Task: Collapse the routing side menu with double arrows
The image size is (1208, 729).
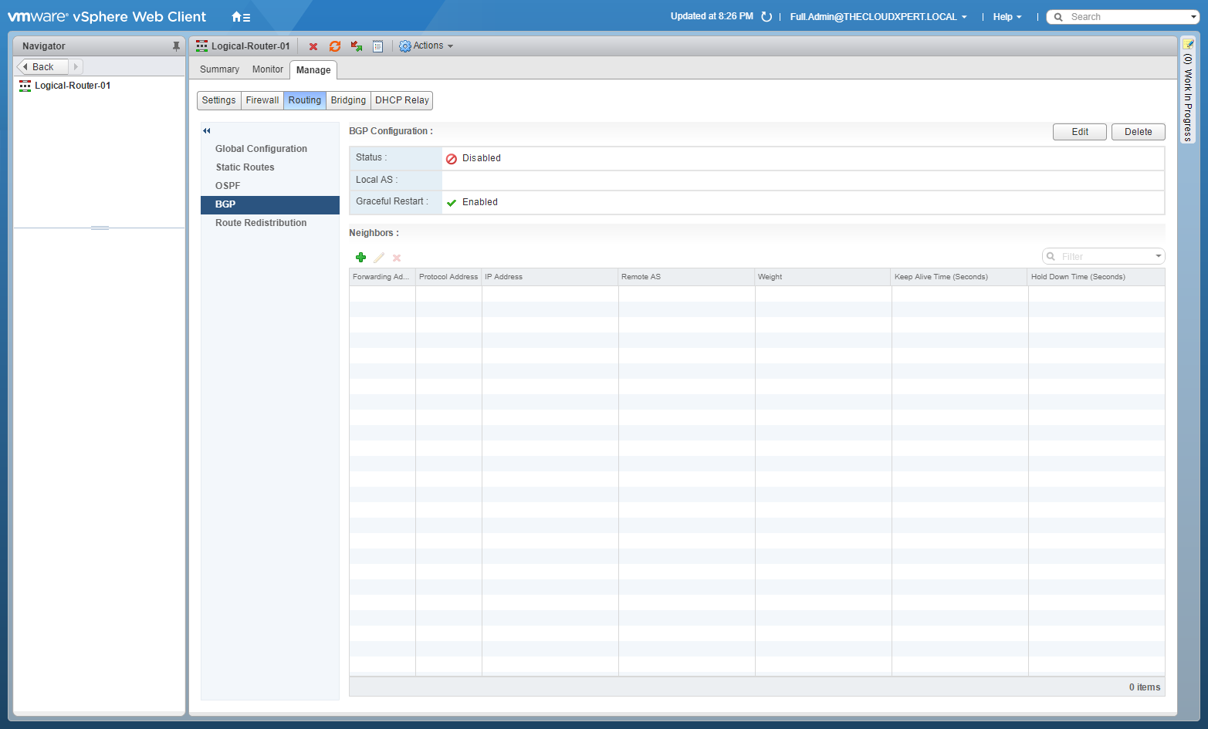Action: point(207,131)
